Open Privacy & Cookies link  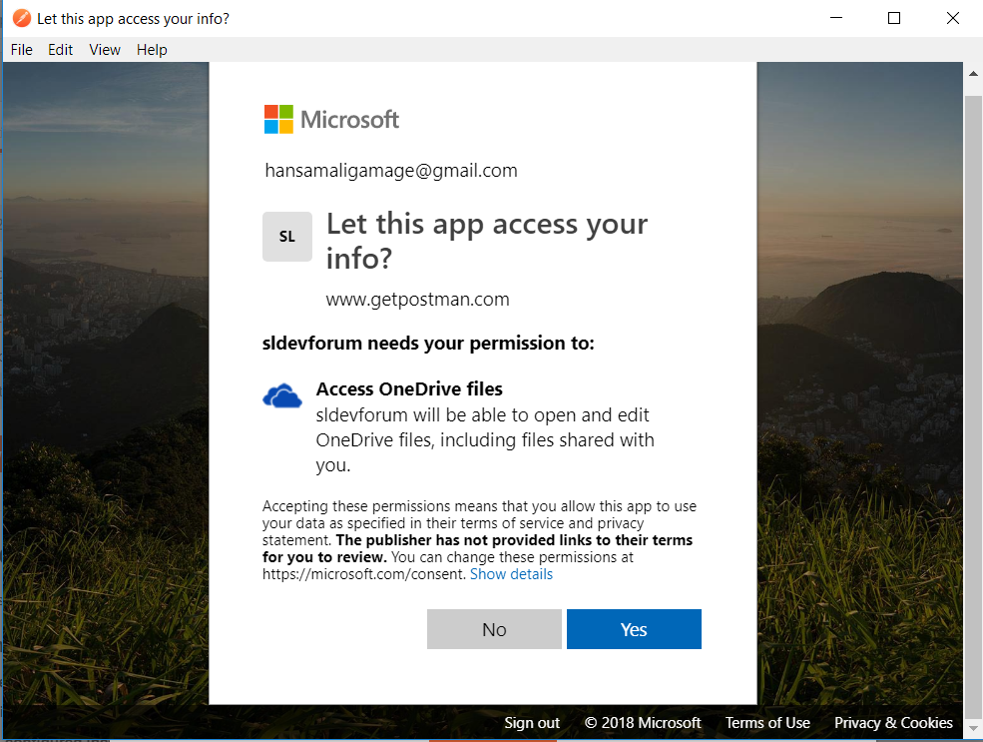point(893,723)
